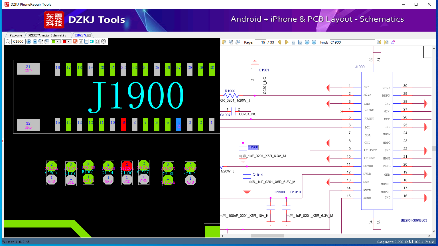Go to the next schematic page
Image resolution: width=438 pixels, height=246 pixels.
coord(287,42)
